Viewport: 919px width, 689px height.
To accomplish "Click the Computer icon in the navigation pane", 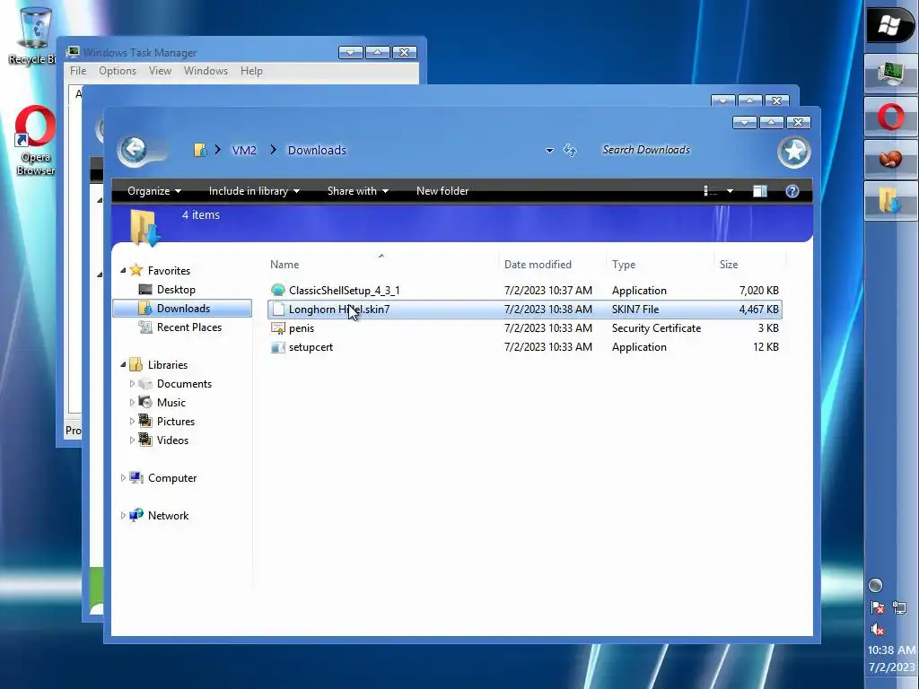I will [136, 477].
